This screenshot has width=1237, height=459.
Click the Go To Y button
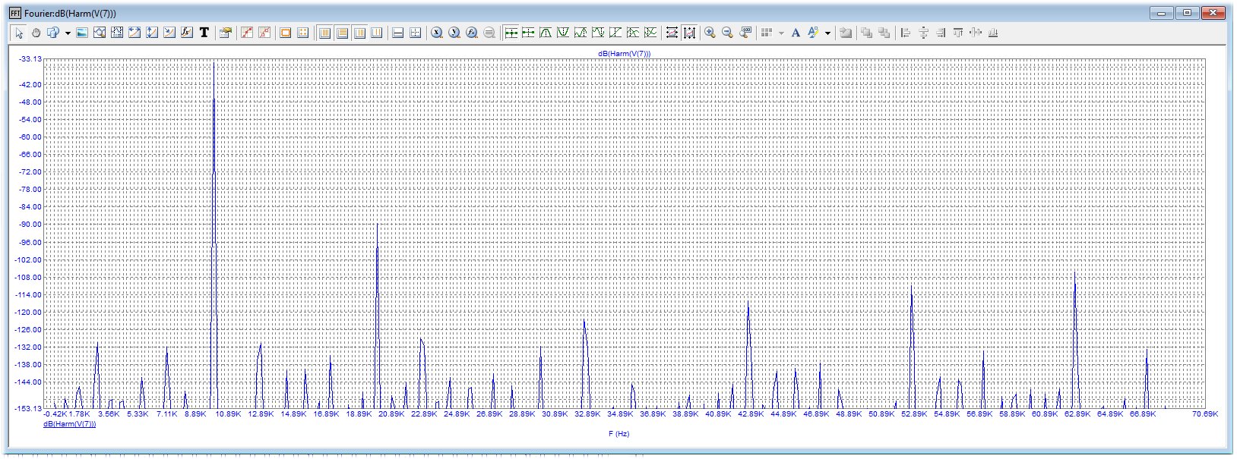tap(454, 33)
